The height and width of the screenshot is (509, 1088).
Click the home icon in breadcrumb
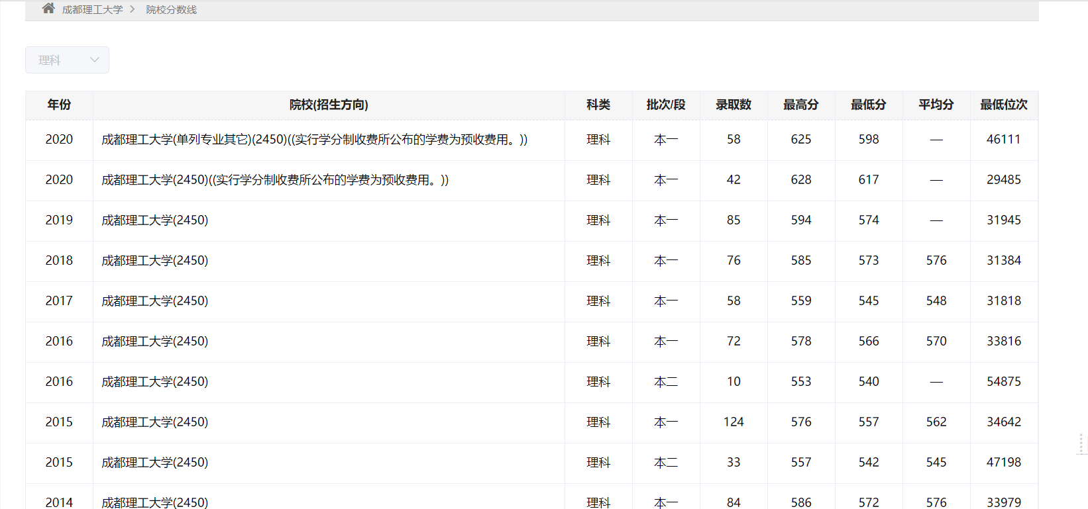(x=48, y=9)
